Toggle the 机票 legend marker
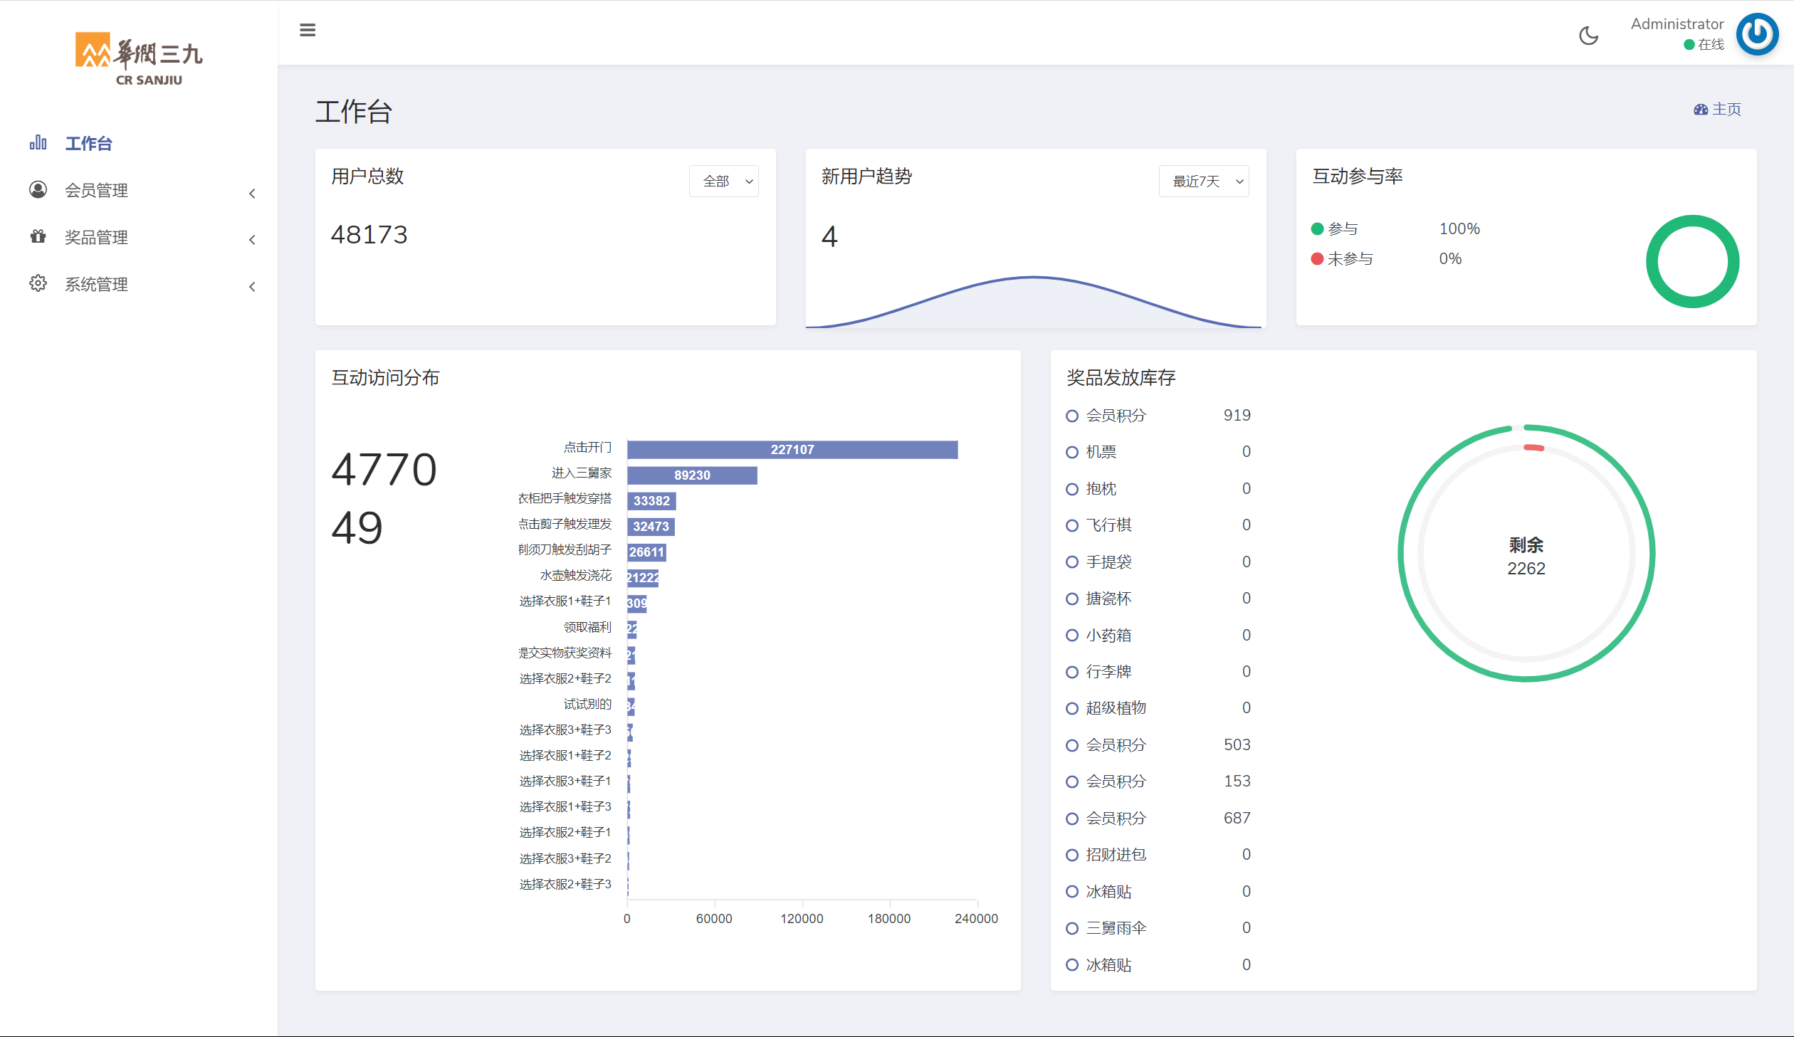Viewport: 1794px width, 1037px height. pyautogui.click(x=1071, y=452)
